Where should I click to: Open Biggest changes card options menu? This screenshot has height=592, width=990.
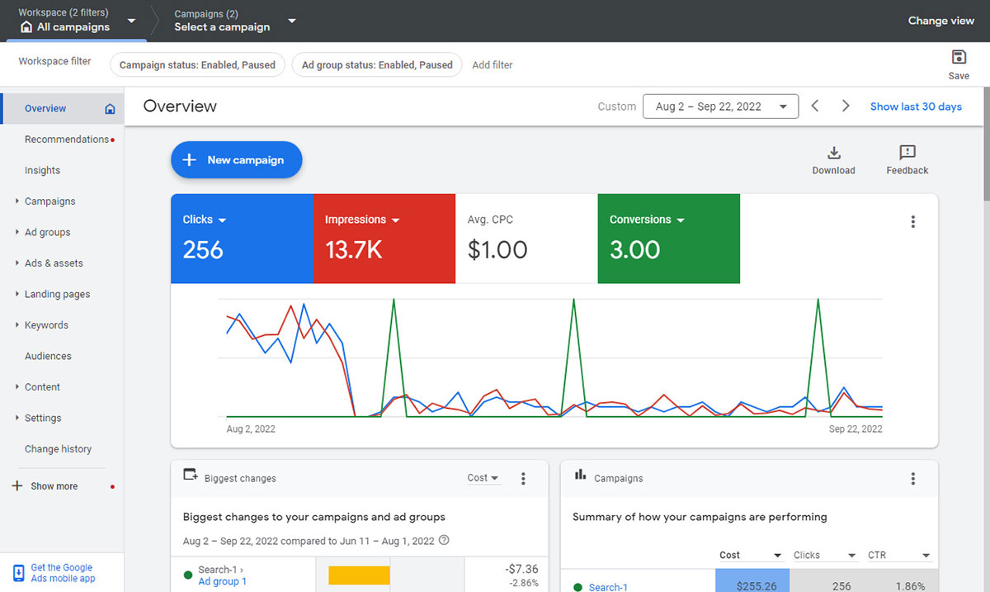click(523, 478)
